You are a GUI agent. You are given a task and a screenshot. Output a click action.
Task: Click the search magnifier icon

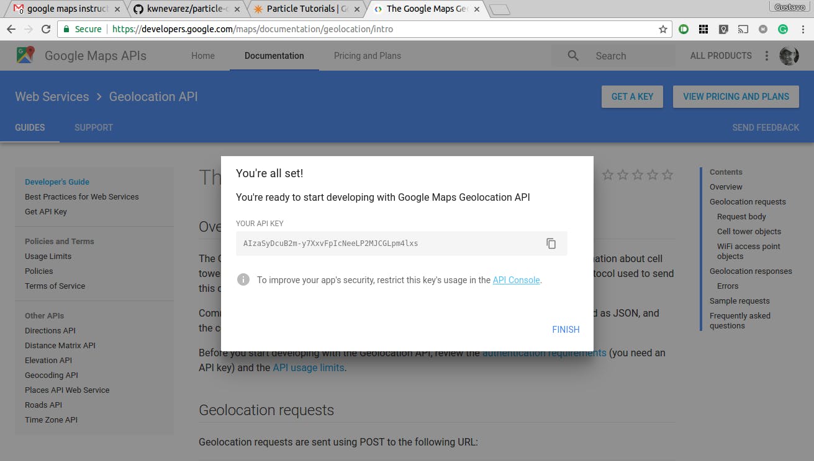pos(573,56)
